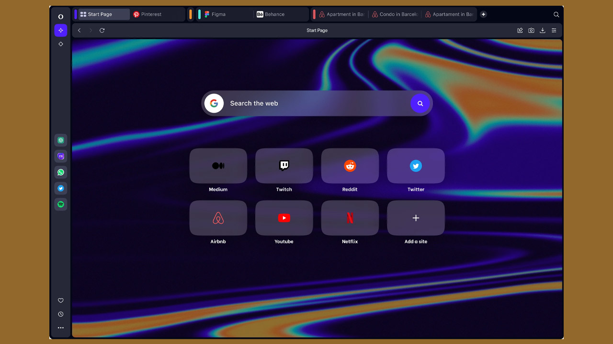Switch to the Behance tab
Viewport: 613px width, 344px height.
pos(281,14)
